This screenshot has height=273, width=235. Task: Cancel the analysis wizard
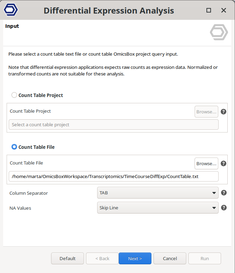170,258
